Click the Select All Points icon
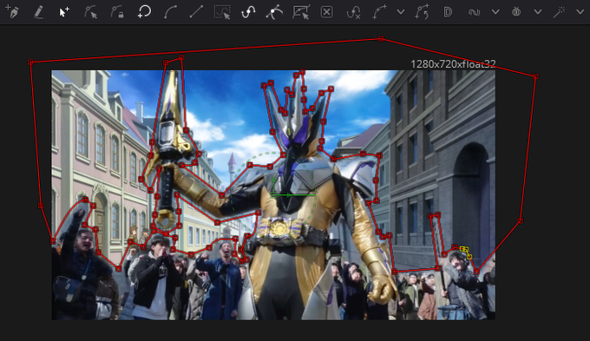Viewport: 590px width, 341px height. (222, 12)
